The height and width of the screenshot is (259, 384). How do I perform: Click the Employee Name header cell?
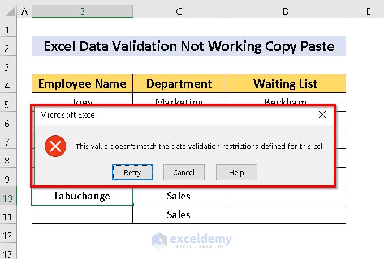coord(83,84)
